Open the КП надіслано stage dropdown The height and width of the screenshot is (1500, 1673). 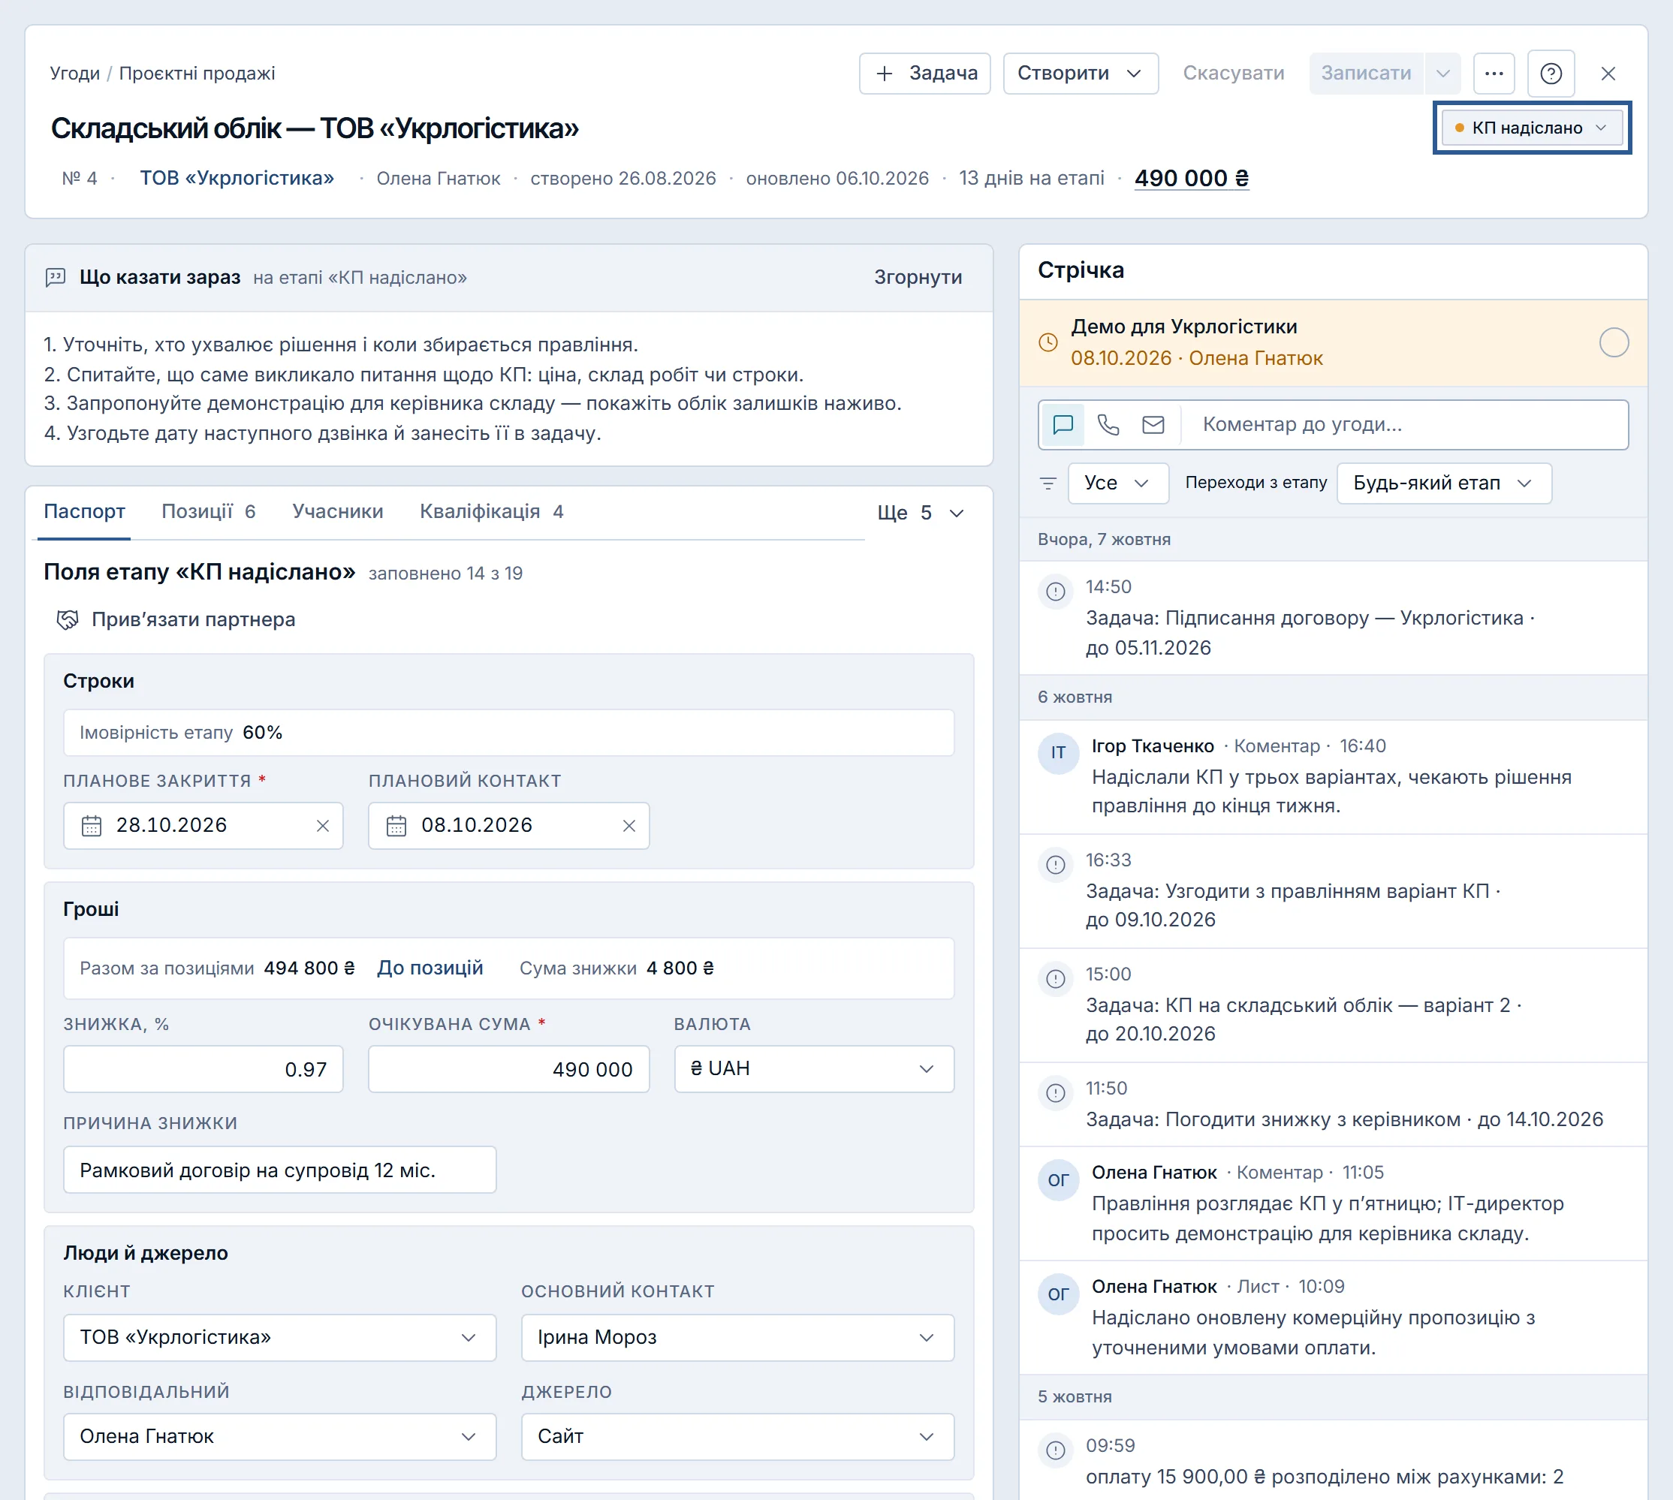pos(1531,128)
